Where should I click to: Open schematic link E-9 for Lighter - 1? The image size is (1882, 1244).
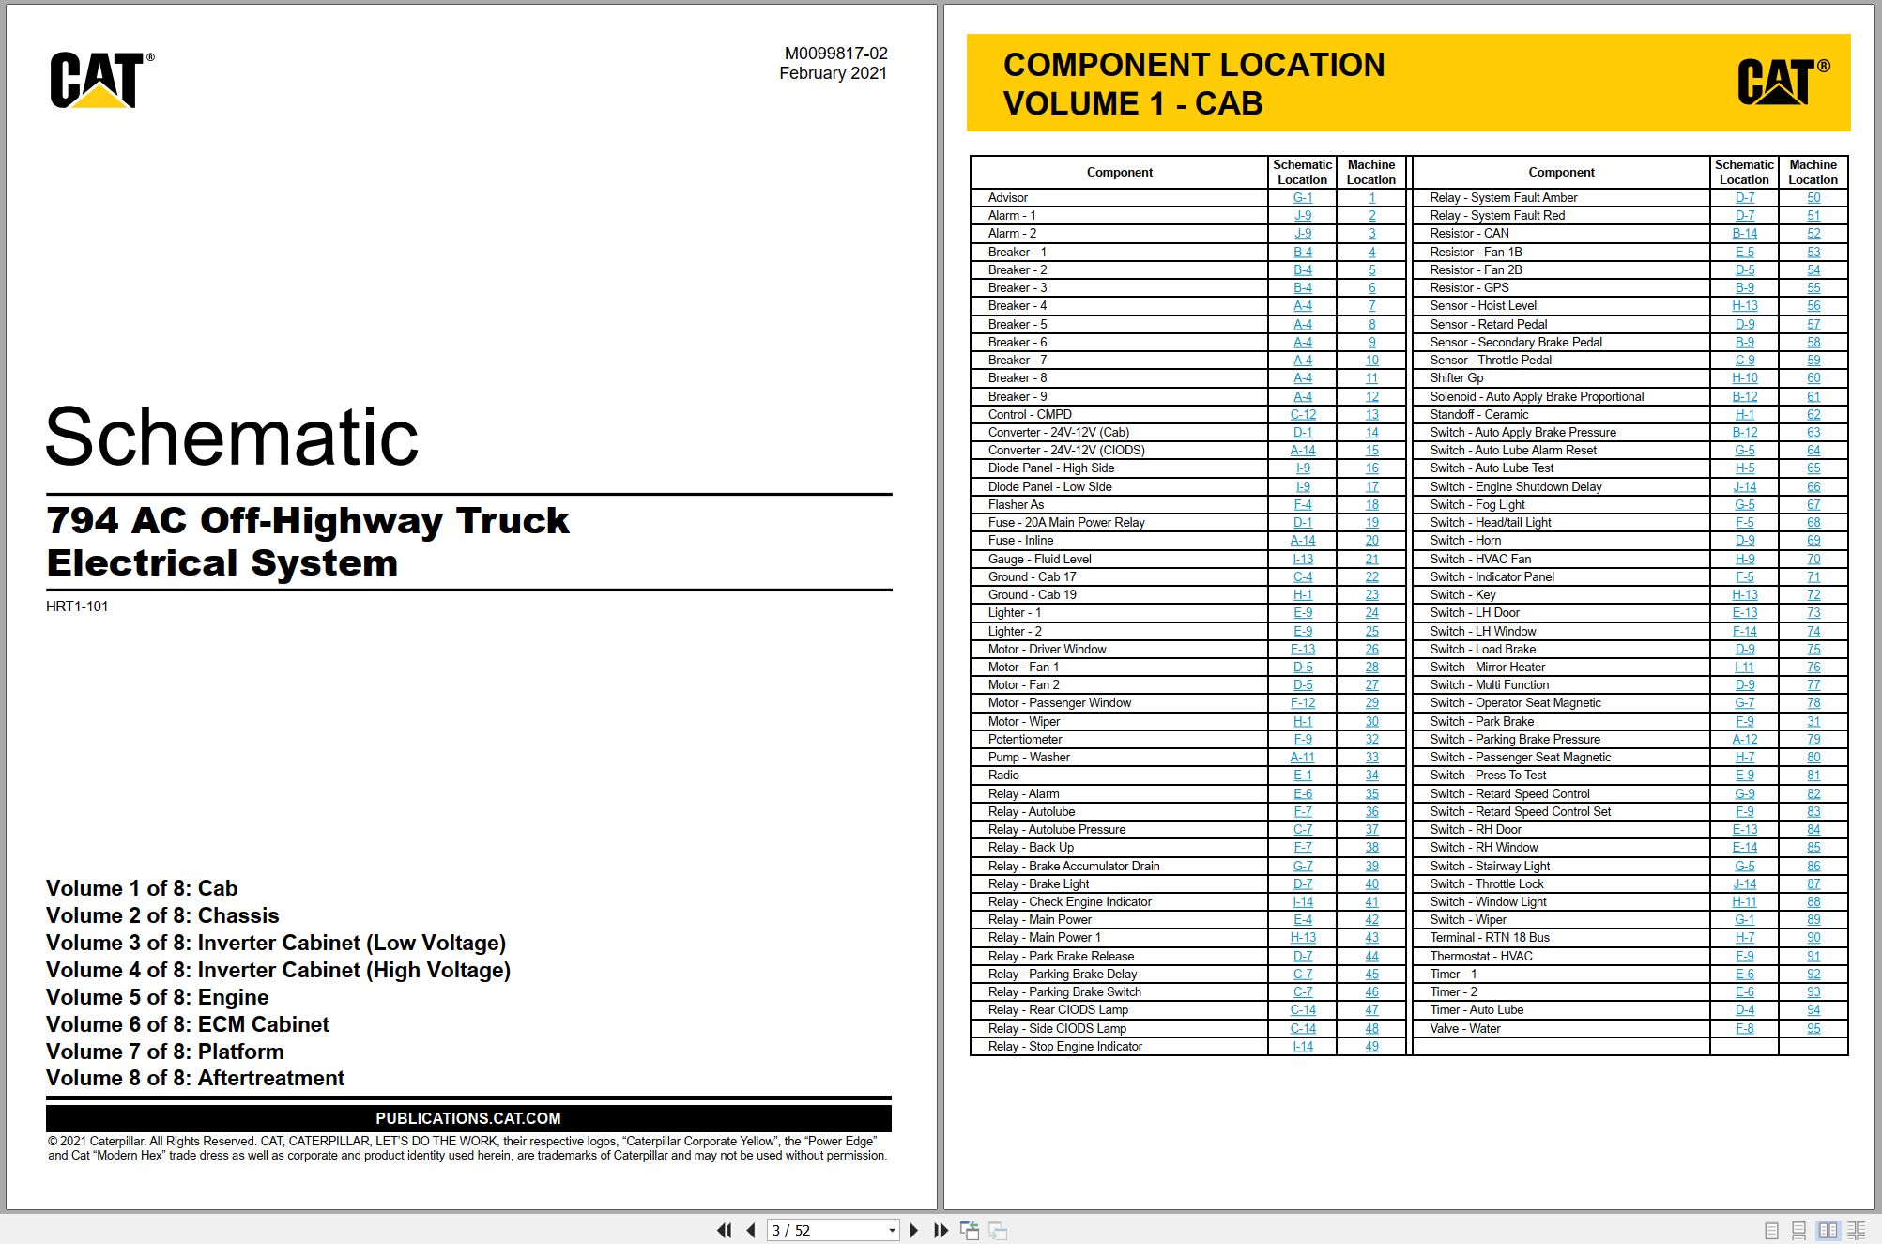1302,612
